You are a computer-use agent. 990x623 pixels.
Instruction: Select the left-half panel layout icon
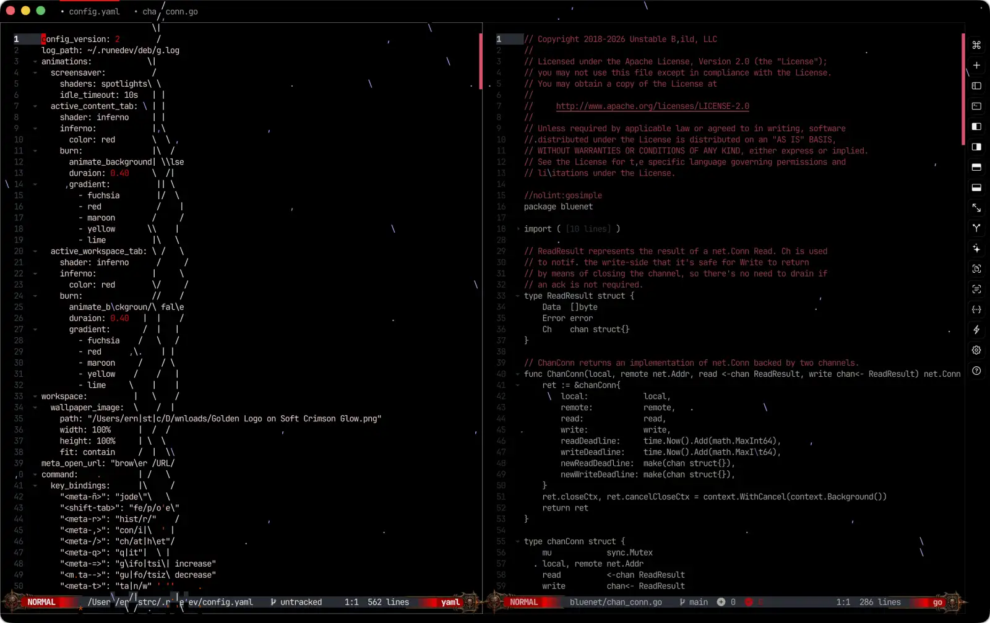click(x=976, y=127)
